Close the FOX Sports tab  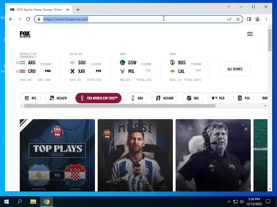pyautogui.click(x=67, y=10)
